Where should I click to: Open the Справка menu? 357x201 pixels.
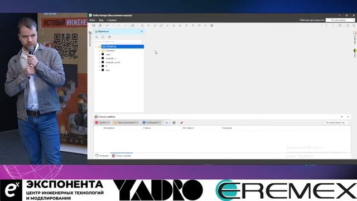pos(112,20)
